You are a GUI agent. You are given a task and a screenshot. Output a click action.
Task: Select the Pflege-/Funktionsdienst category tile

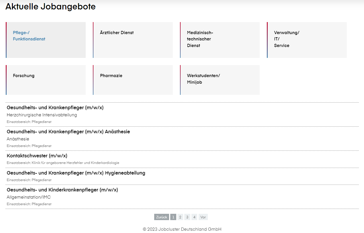(46, 40)
